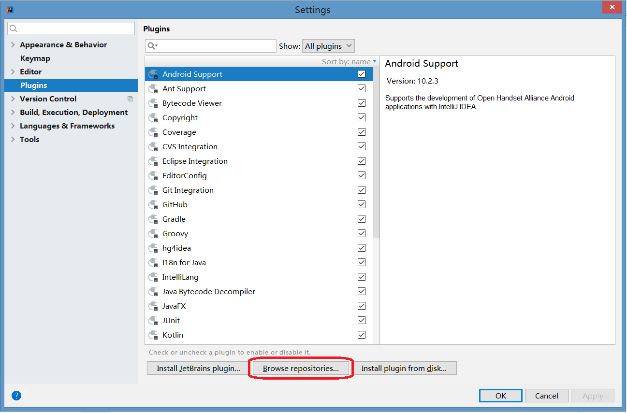Click the magnifier icon in plugin search
Screen dimensions: 627x413
point(152,46)
